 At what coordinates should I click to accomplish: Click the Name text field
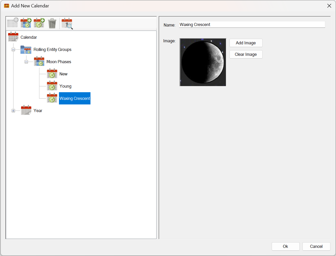pos(252,25)
